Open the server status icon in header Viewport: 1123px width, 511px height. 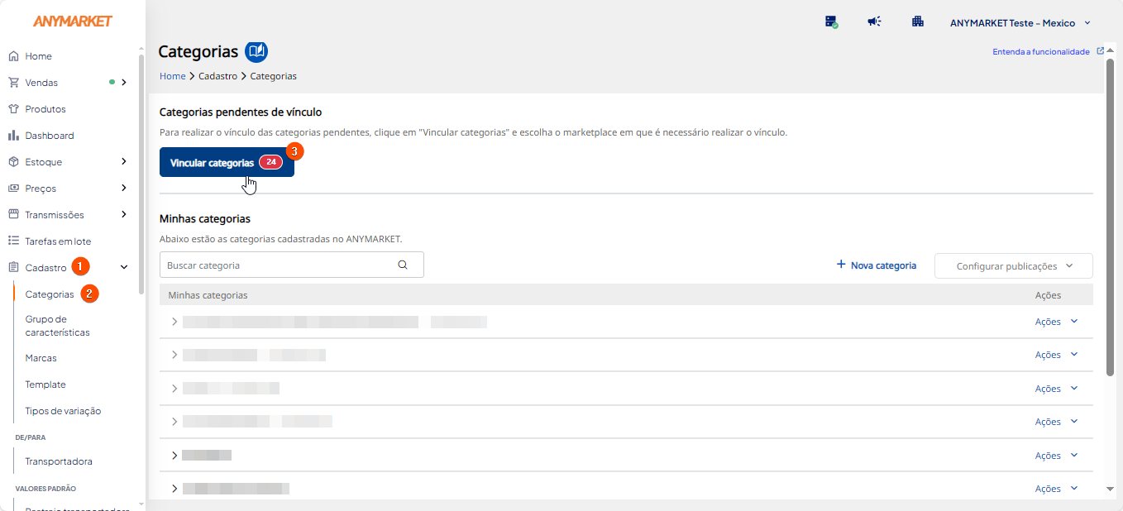(x=832, y=22)
